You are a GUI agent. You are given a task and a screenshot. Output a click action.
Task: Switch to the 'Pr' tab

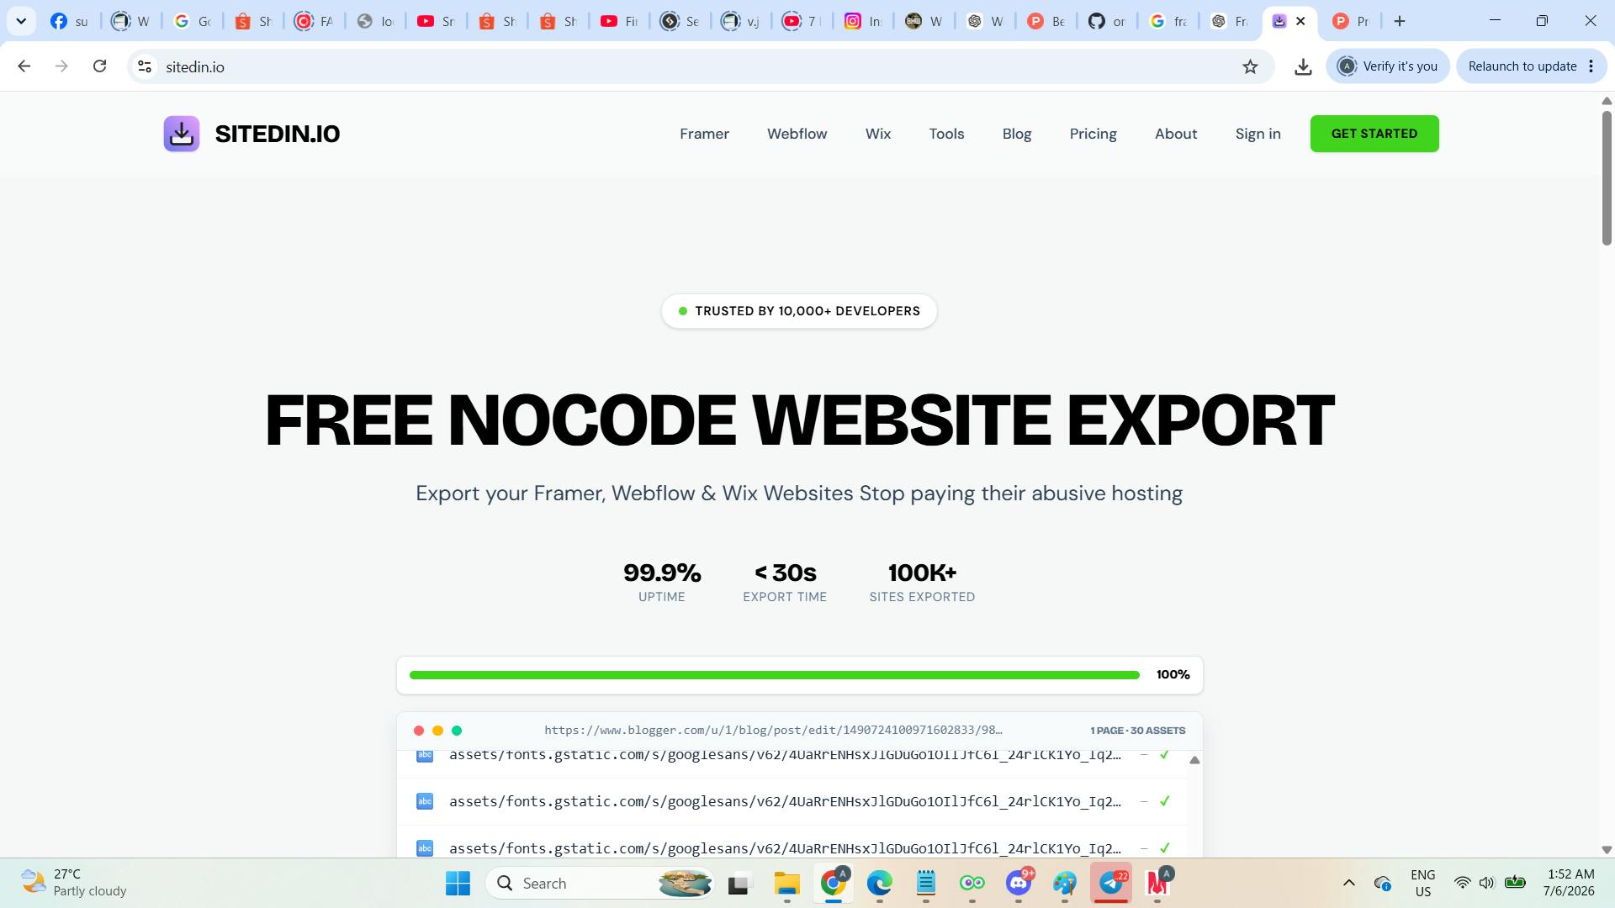(x=1350, y=21)
